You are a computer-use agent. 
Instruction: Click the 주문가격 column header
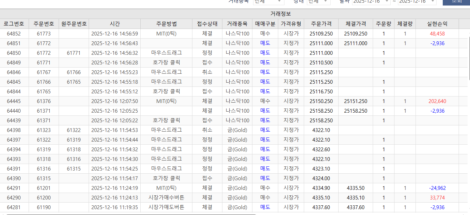pyautogui.click(x=321, y=24)
